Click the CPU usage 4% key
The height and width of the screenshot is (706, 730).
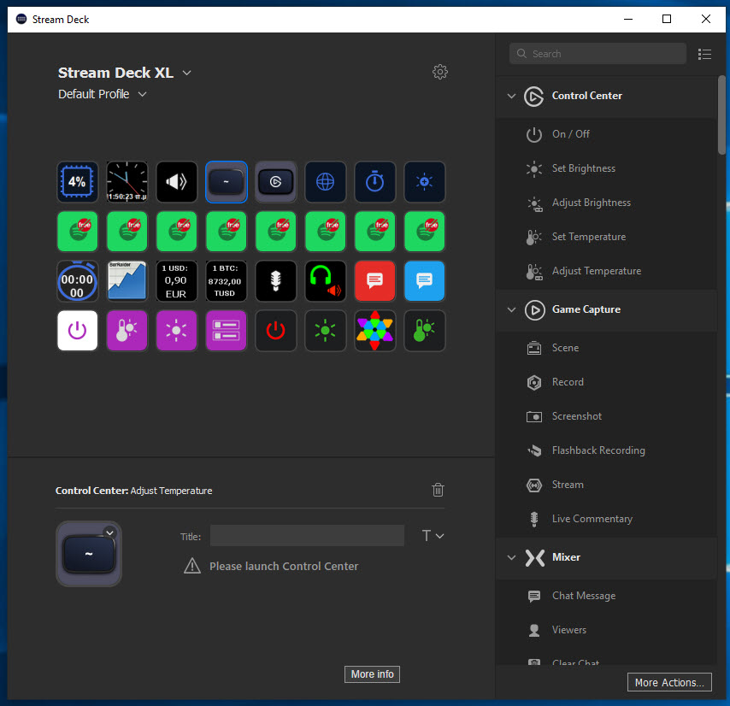point(77,181)
